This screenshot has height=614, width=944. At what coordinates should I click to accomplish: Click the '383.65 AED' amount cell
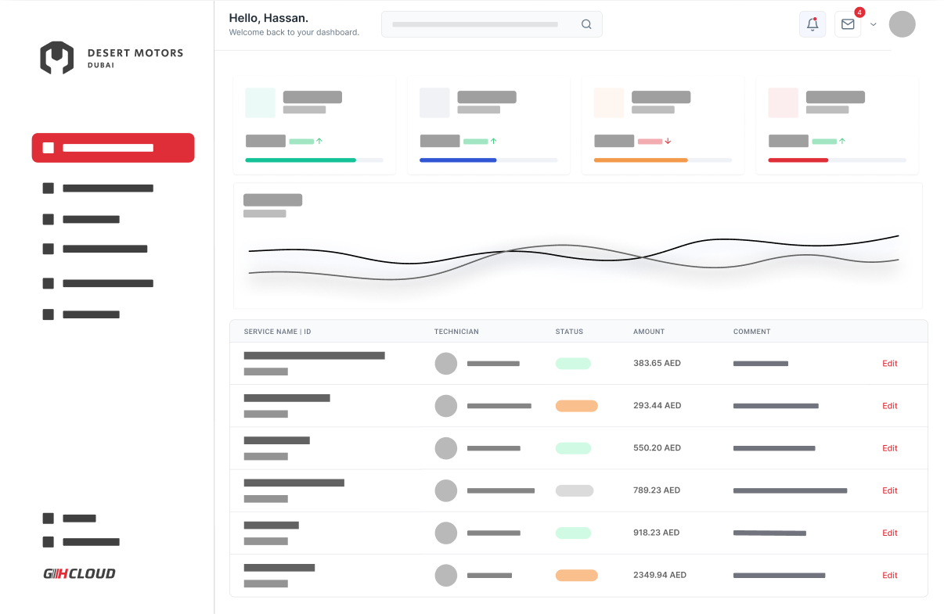tap(657, 364)
